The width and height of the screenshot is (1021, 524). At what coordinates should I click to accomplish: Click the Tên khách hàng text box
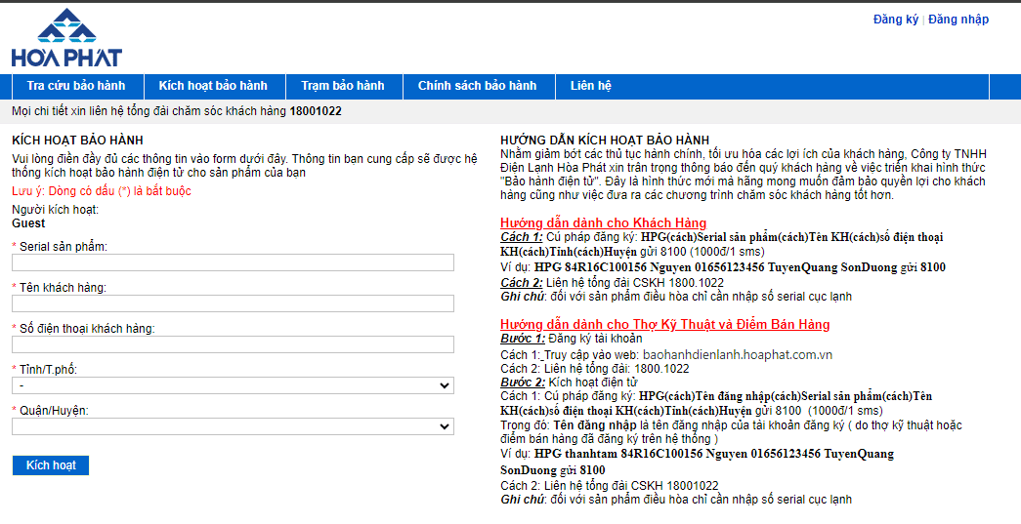point(233,303)
